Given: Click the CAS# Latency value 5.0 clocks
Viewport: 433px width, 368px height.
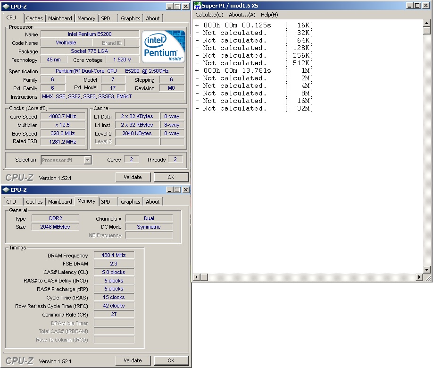Looking at the screenshot, I should (114, 272).
